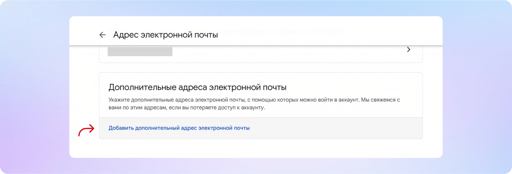
Task: Click the gray footer area right of the add link
Action: click(333, 128)
